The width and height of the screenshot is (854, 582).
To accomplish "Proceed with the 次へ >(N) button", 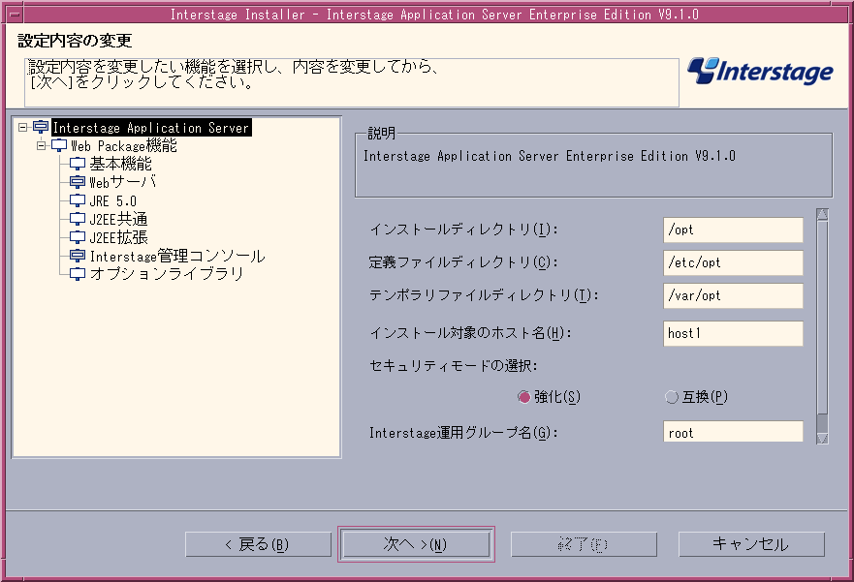I will pyautogui.click(x=416, y=544).
